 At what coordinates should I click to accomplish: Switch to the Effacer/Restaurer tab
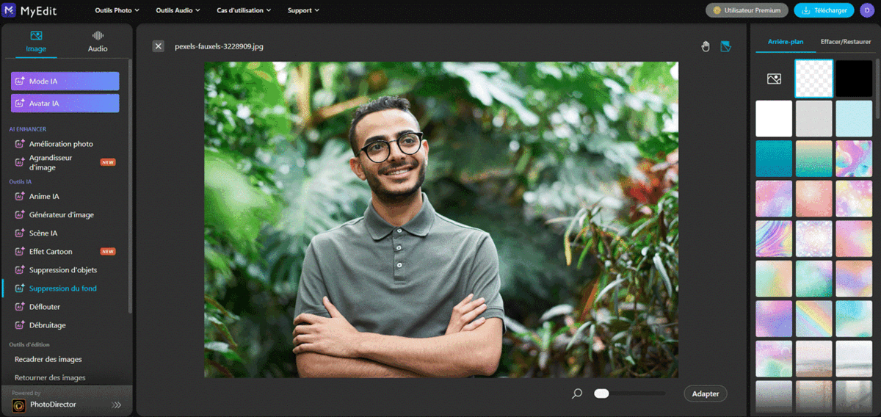click(846, 42)
